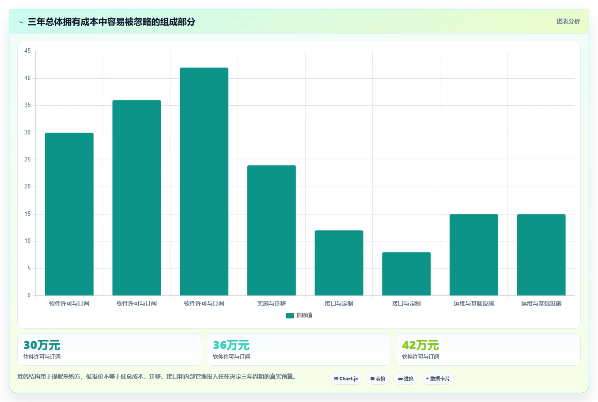The image size is (598, 402).
Task: Click the y-axis value 45
Action: [27, 51]
